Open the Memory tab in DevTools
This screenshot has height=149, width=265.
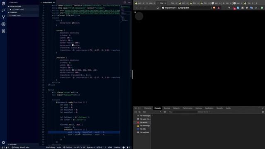click(199, 108)
